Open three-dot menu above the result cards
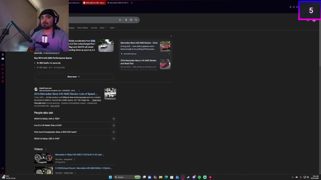The image size is (321, 180). click(171, 36)
